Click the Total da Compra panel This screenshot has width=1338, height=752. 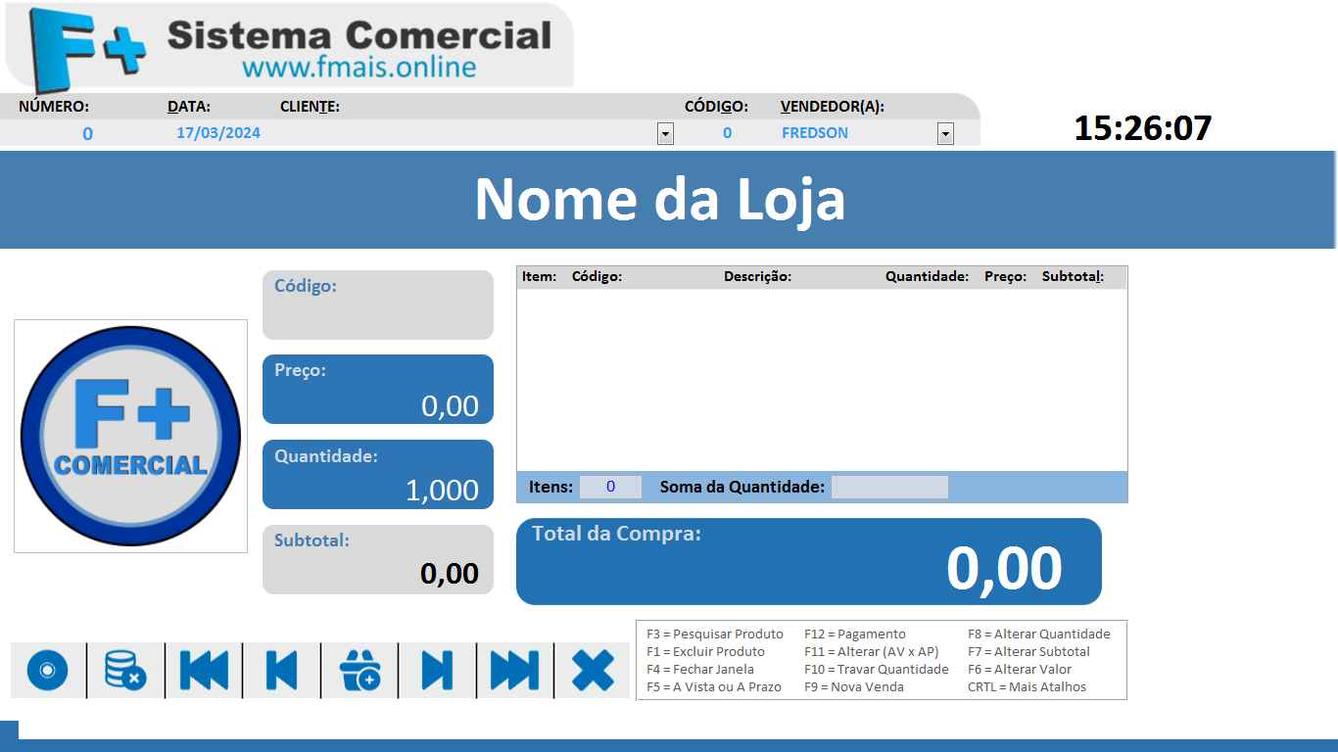808,562
